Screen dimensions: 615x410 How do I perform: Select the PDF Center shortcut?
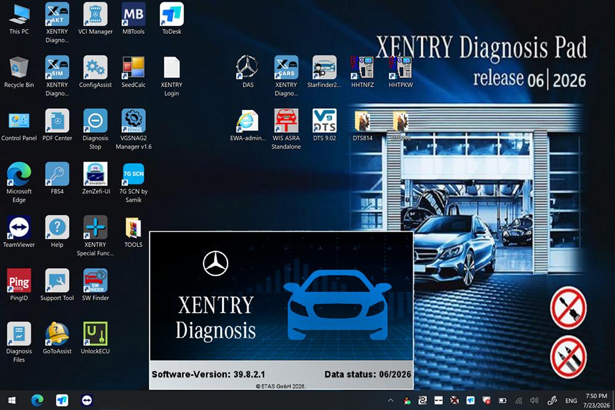pyautogui.click(x=57, y=125)
